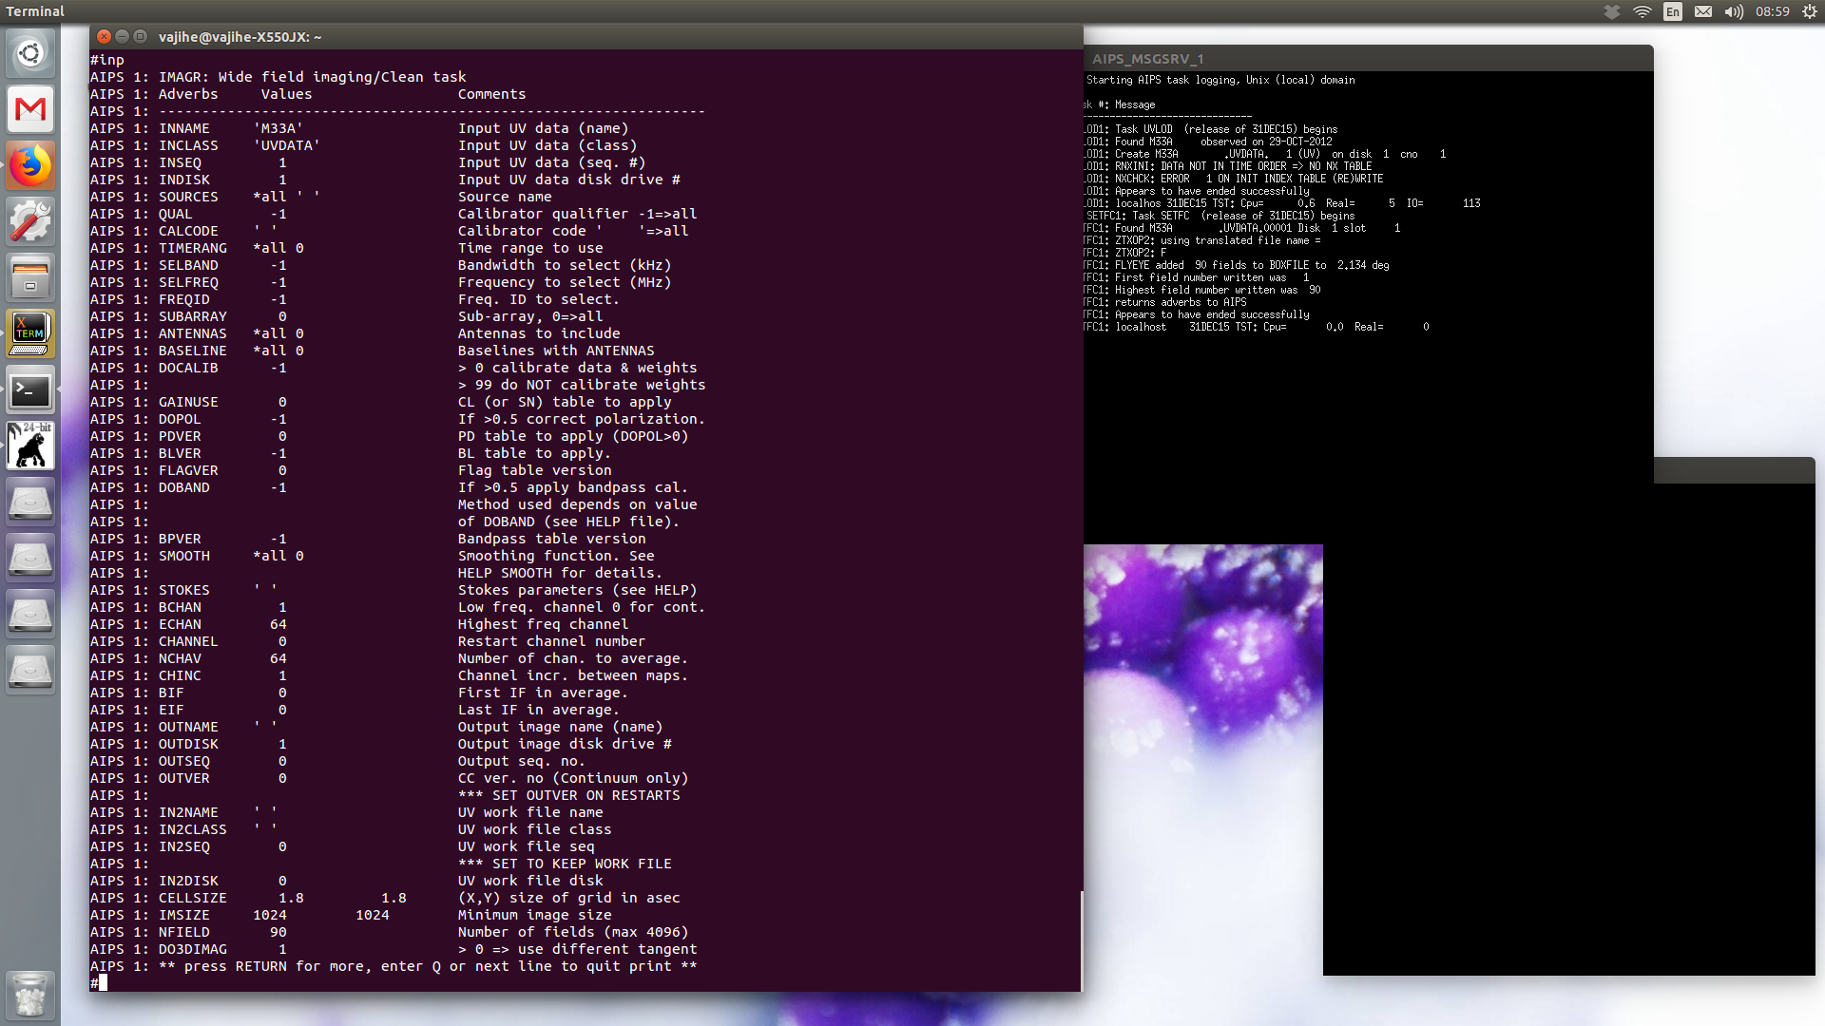Image resolution: width=1825 pixels, height=1026 pixels.
Task: Open the 24-bit gorilla AIPS icon
Action: (30, 446)
